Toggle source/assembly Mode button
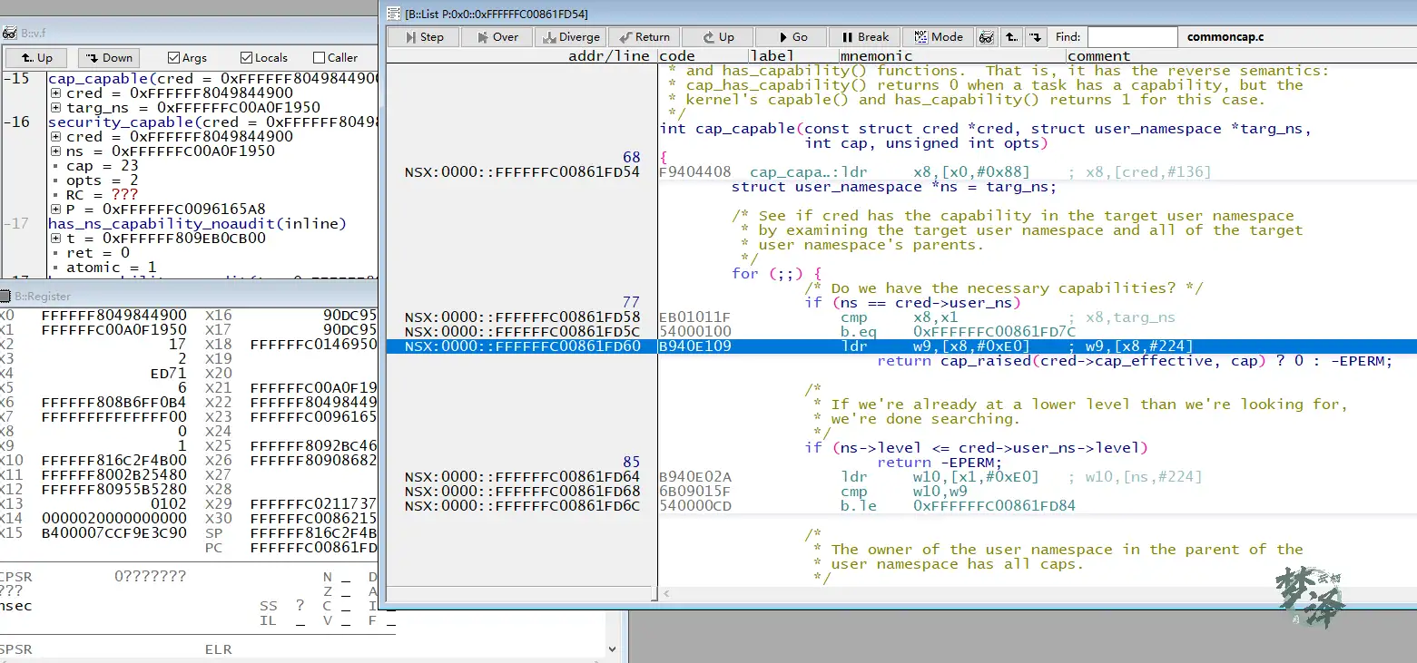1417x663 pixels. point(938,37)
